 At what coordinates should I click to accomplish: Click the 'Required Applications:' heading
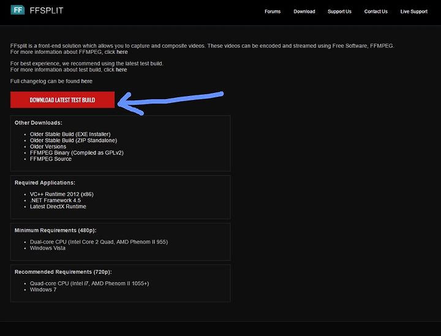pos(45,182)
